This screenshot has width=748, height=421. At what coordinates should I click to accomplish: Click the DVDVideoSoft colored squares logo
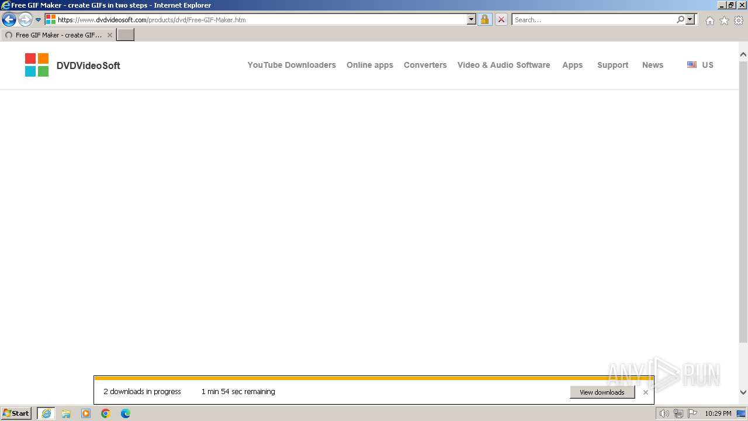(x=37, y=65)
